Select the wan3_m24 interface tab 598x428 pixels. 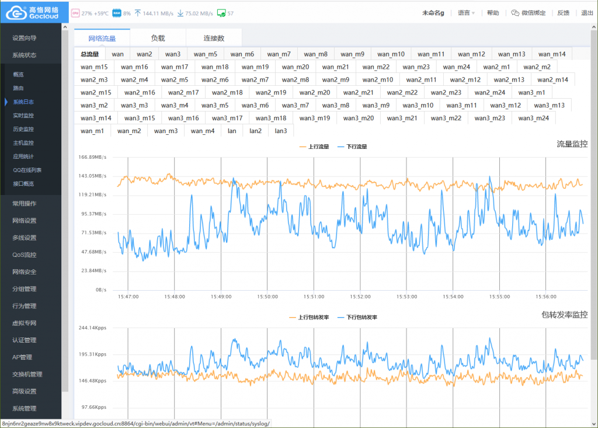pyautogui.click(x=533, y=119)
